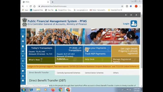Open the www.google.co.in bookmark
Viewport: 163px width, 92px height.
pyautogui.click(x=81, y=10)
